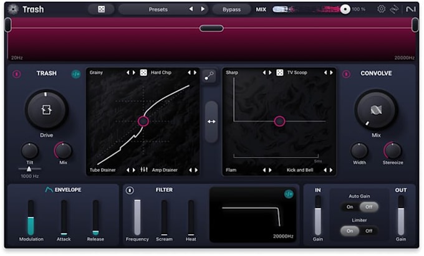Click the left band edge handle at 20Hz

[8, 25]
